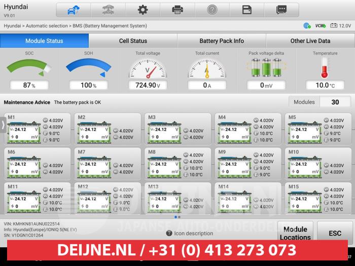Click the save floppy disk icon

247,10
